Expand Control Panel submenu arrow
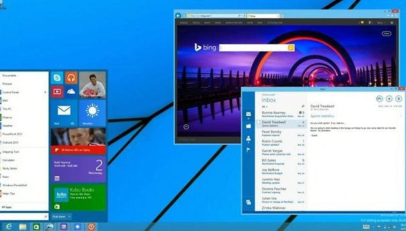This screenshot has height=231, width=406. 45,92
